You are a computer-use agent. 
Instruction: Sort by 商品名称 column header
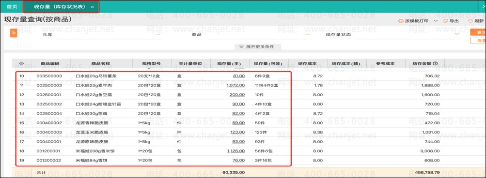coord(101,63)
